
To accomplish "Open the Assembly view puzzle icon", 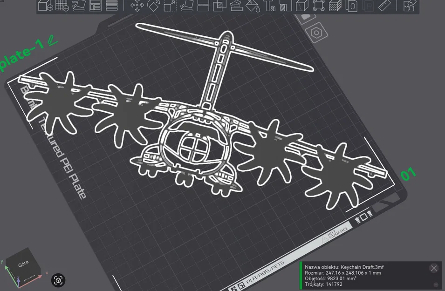I will tap(410, 7).
